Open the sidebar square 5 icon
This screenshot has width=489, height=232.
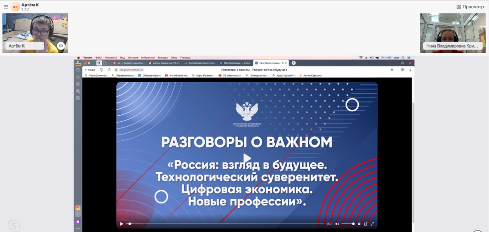tap(78, 98)
